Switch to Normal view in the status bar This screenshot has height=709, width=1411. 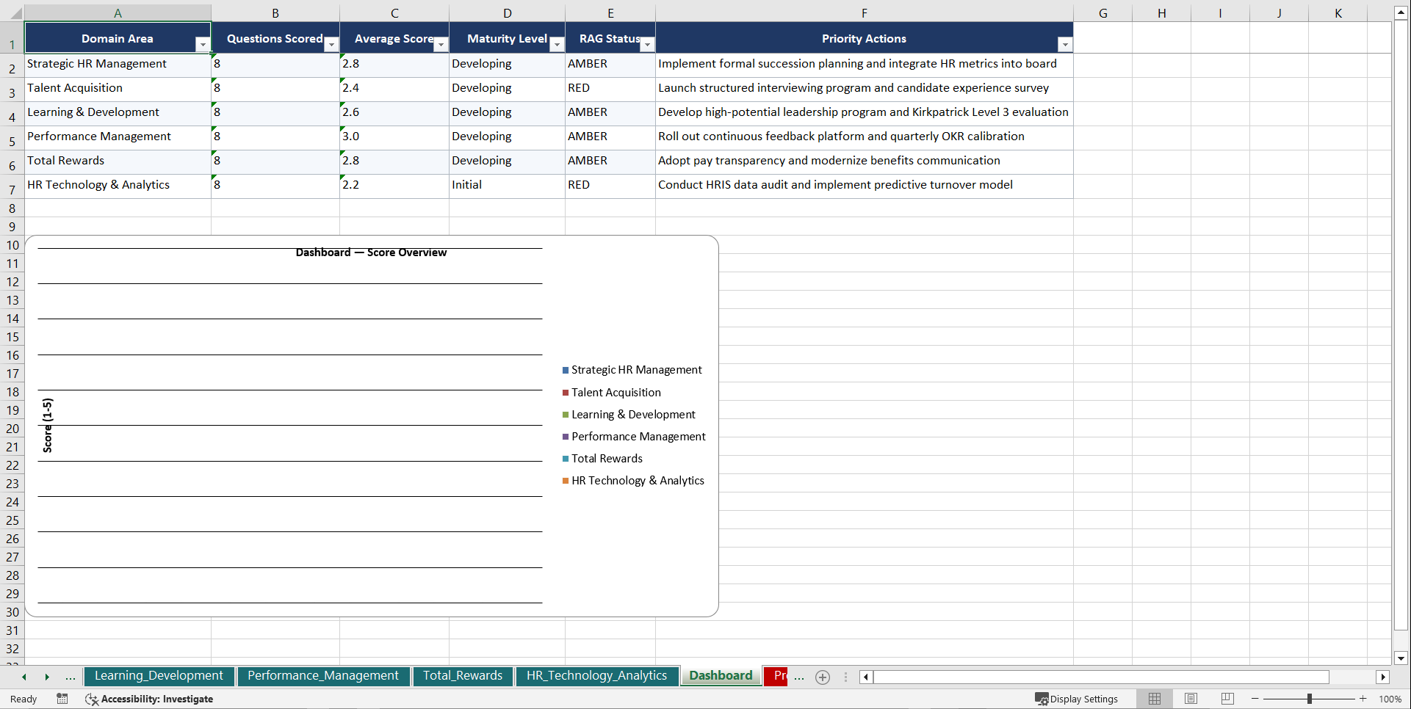pyautogui.click(x=1153, y=699)
